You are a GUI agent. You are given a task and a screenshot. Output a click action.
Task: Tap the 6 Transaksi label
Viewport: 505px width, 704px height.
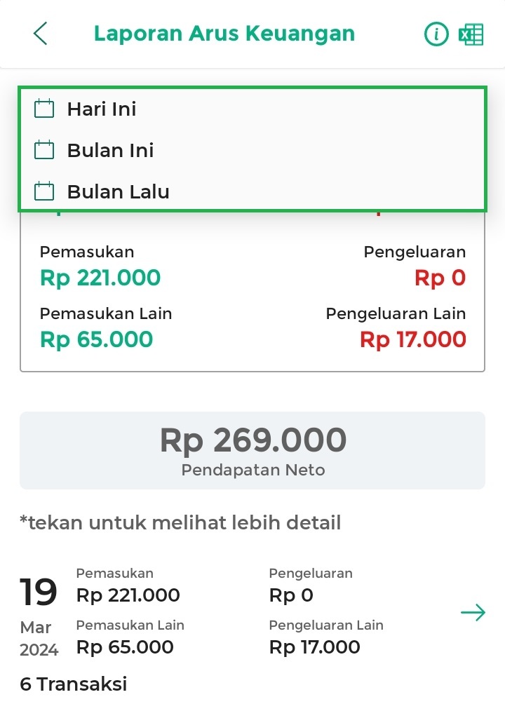click(x=73, y=684)
